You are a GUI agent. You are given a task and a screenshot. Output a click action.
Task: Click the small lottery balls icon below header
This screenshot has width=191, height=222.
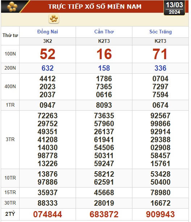(54, 18)
